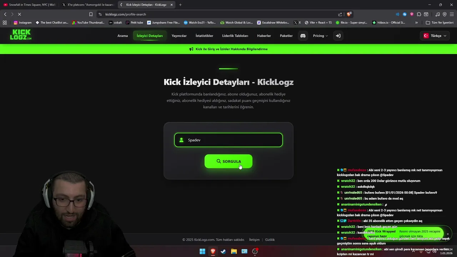Open the İstatistikler page
Viewport: 457px width, 257px height.
click(204, 36)
